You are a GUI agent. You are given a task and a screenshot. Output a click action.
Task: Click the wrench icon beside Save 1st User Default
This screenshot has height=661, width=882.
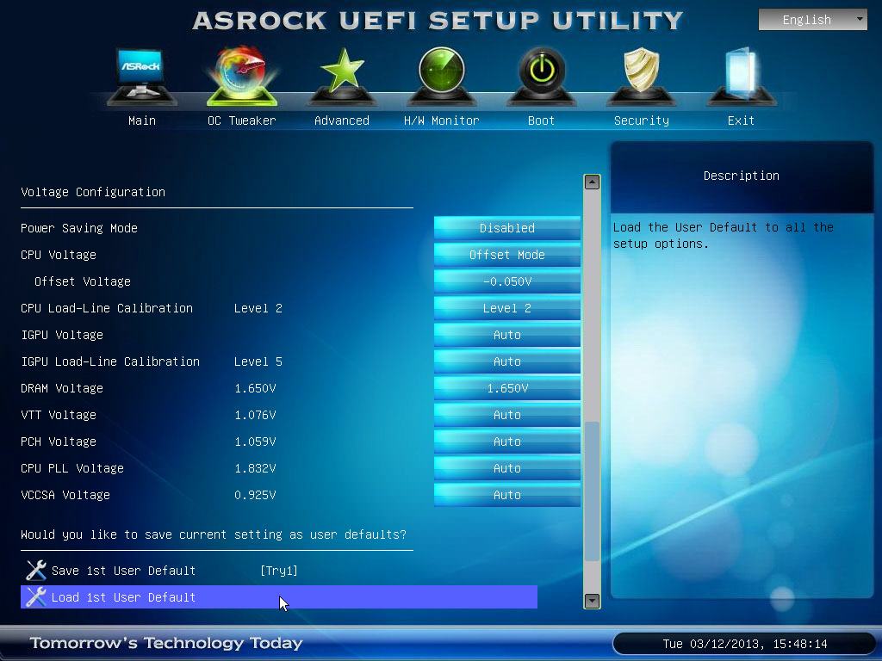click(36, 571)
